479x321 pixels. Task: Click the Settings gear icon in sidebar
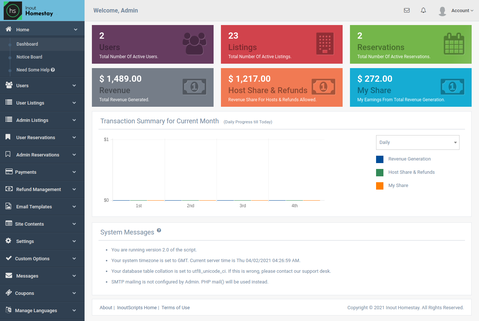click(x=8, y=241)
